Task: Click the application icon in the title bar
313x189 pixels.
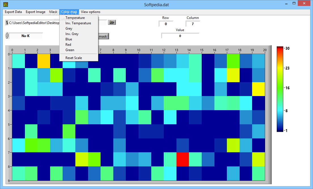Action: [6, 5]
